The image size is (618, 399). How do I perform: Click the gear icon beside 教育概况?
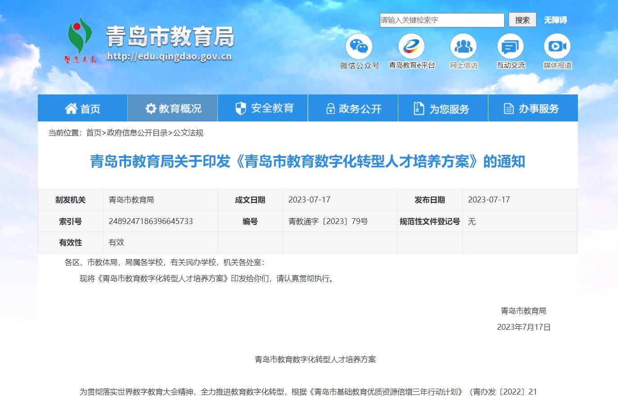click(150, 108)
